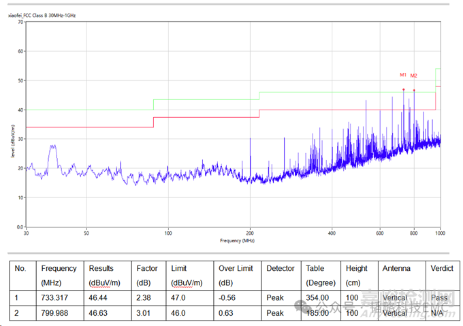Screen dimensions: 463x326
Task: Click the -0.56 over limit value
Action: (228, 297)
